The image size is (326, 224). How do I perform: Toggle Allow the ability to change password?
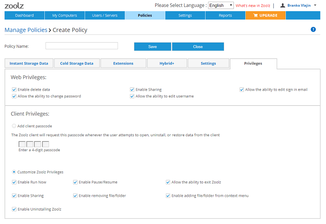(x=14, y=96)
